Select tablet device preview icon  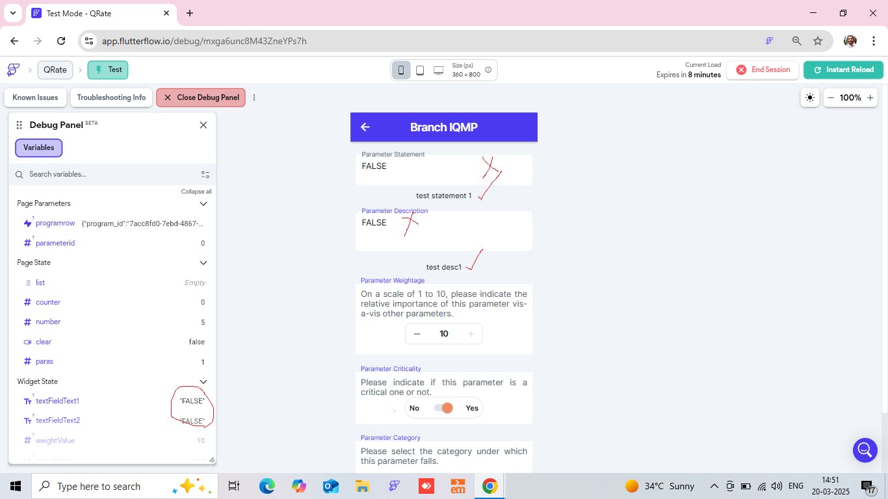(420, 70)
